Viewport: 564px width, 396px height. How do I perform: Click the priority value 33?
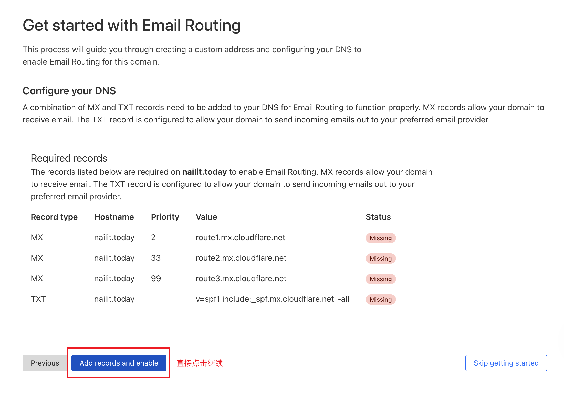pos(155,258)
